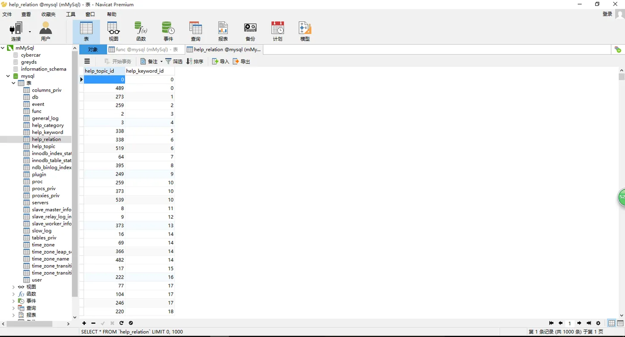Open the 用户 user manager
The width and height of the screenshot is (625, 337).
(x=46, y=32)
